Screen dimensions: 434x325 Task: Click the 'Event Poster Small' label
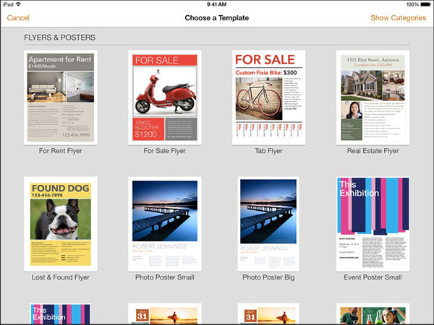click(x=373, y=277)
